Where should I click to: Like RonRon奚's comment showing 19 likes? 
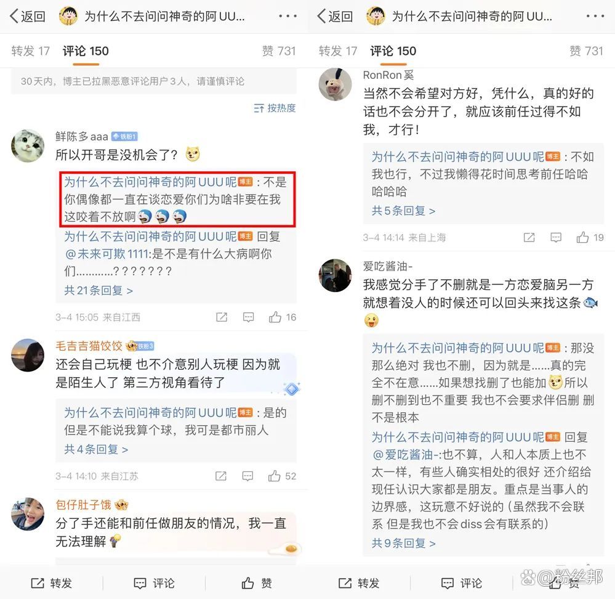(x=582, y=237)
